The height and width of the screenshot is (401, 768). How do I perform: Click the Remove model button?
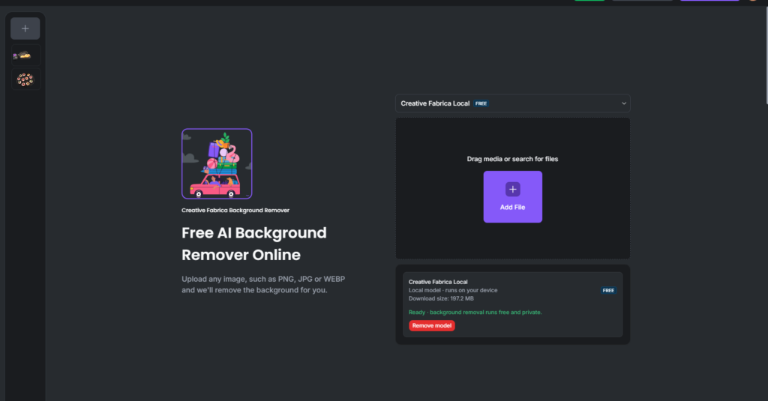pyautogui.click(x=431, y=325)
